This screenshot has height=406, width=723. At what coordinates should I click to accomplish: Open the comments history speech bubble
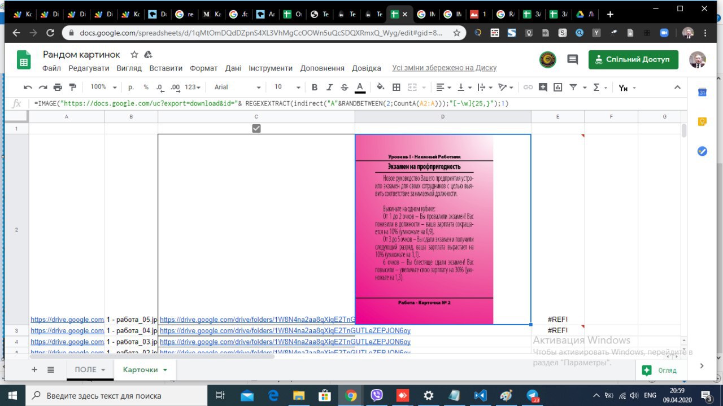(572, 59)
